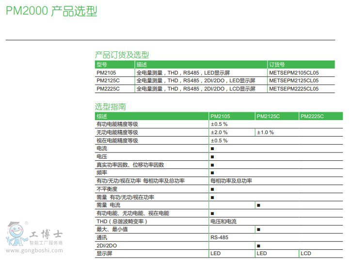This screenshot has height=260, width=352.
Task: Click the 选型指南 section heading
Action: 110,107
